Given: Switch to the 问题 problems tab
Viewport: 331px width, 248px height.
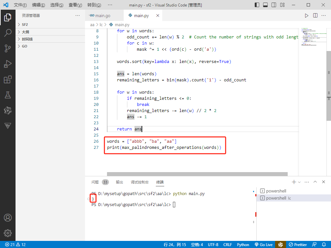Looking at the screenshot, I should 100,182.
